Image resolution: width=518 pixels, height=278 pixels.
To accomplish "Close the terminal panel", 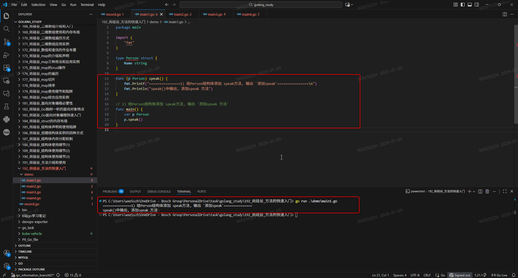I will pos(512,192).
